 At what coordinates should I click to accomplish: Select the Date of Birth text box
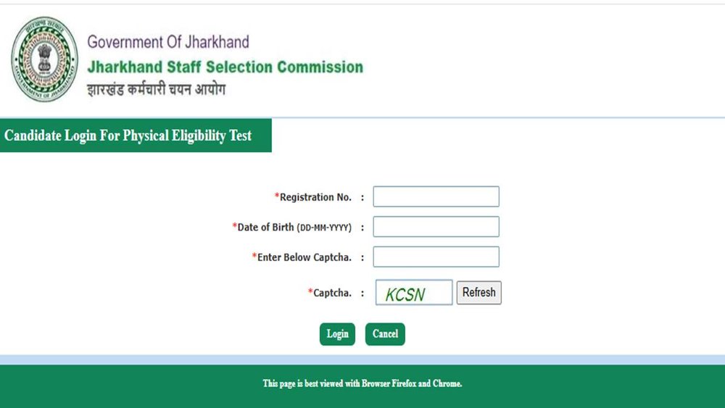pyautogui.click(x=436, y=226)
